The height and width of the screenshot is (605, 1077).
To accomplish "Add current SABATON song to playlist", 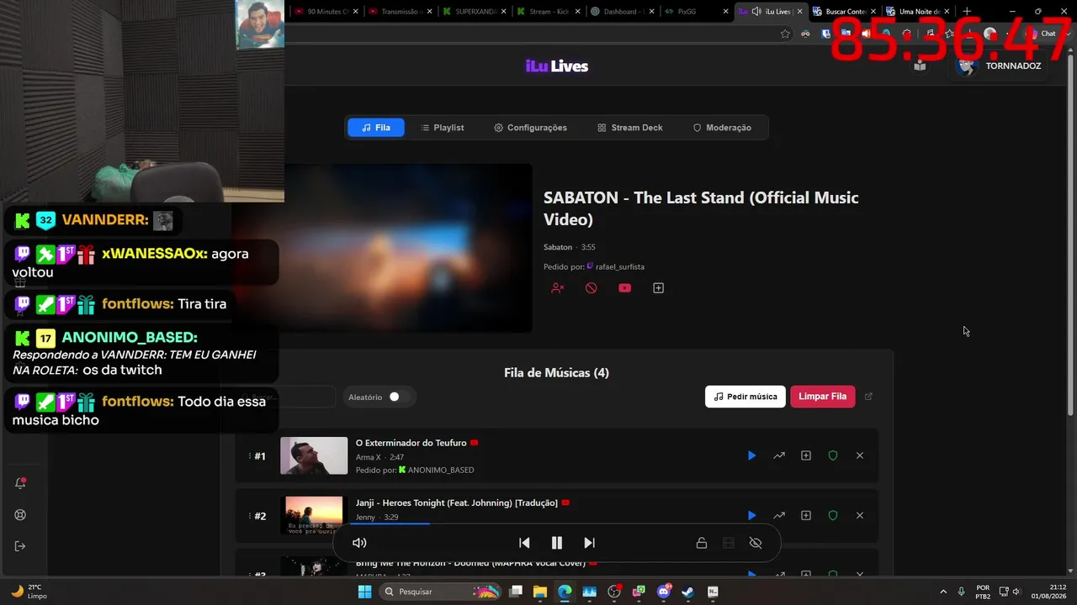I will [x=658, y=288].
